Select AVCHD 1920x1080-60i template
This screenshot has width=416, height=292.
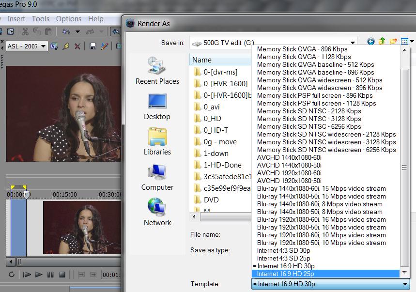pos(325,173)
